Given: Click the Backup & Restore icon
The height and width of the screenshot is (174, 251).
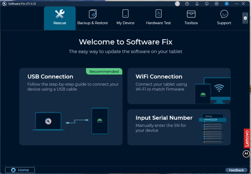Looking at the screenshot, I should point(93,14).
